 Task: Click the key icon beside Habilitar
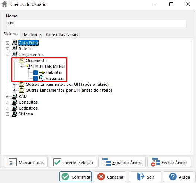42,72
